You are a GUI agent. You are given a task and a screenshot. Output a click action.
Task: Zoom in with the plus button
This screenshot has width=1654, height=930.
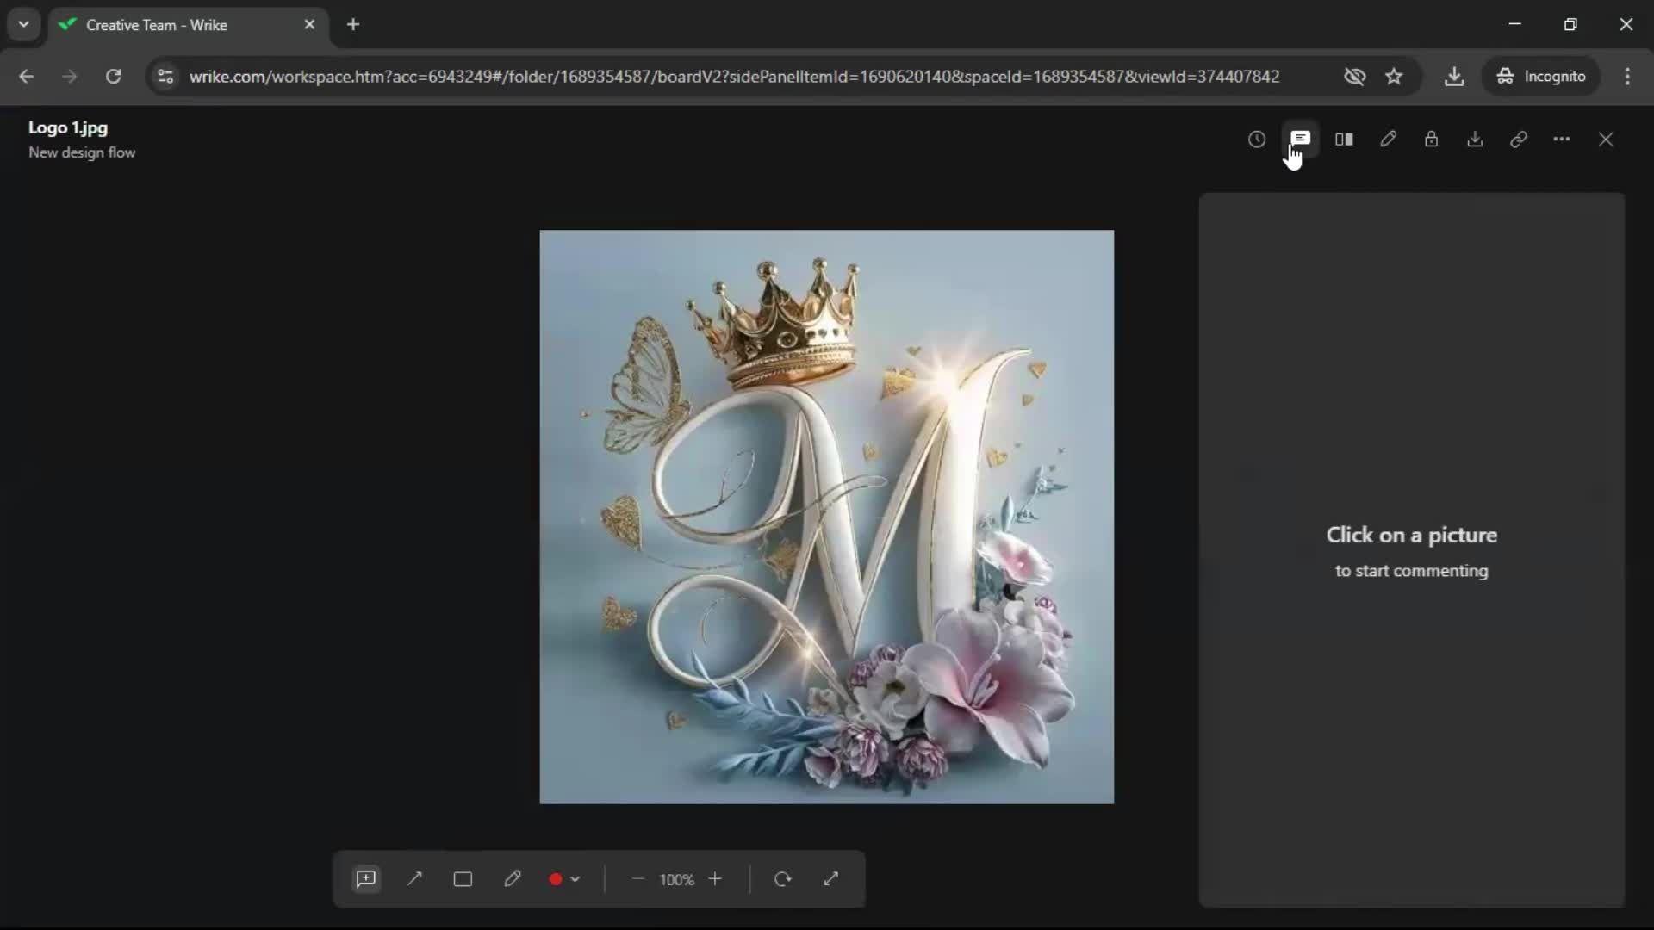point(715,879)
